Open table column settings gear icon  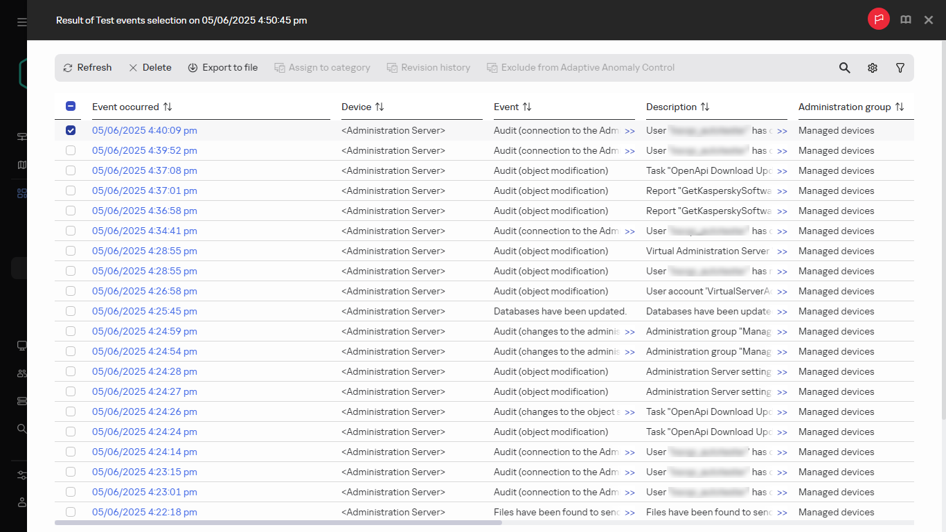tap(873, 68)
